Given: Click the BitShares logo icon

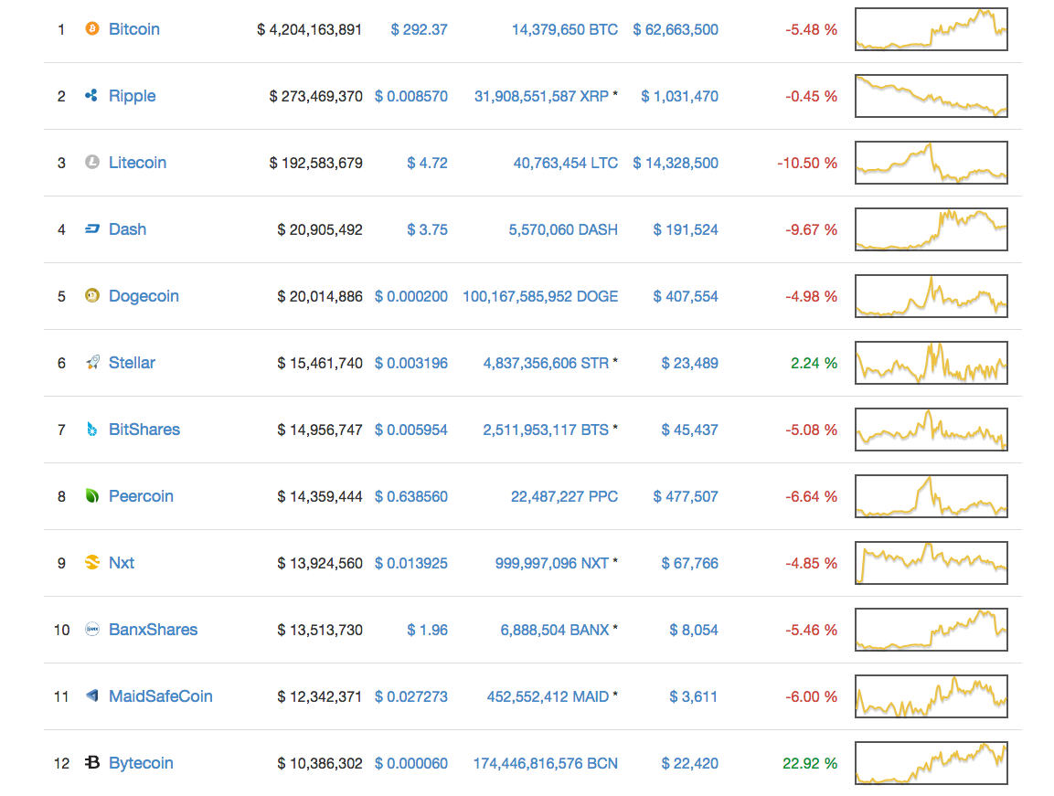Looking at the screenshot, I should (x=92, y=429).
